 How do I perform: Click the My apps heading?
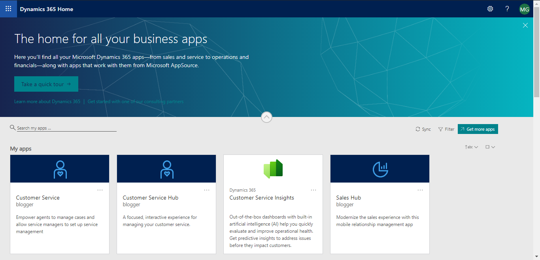tap(21, 149)
